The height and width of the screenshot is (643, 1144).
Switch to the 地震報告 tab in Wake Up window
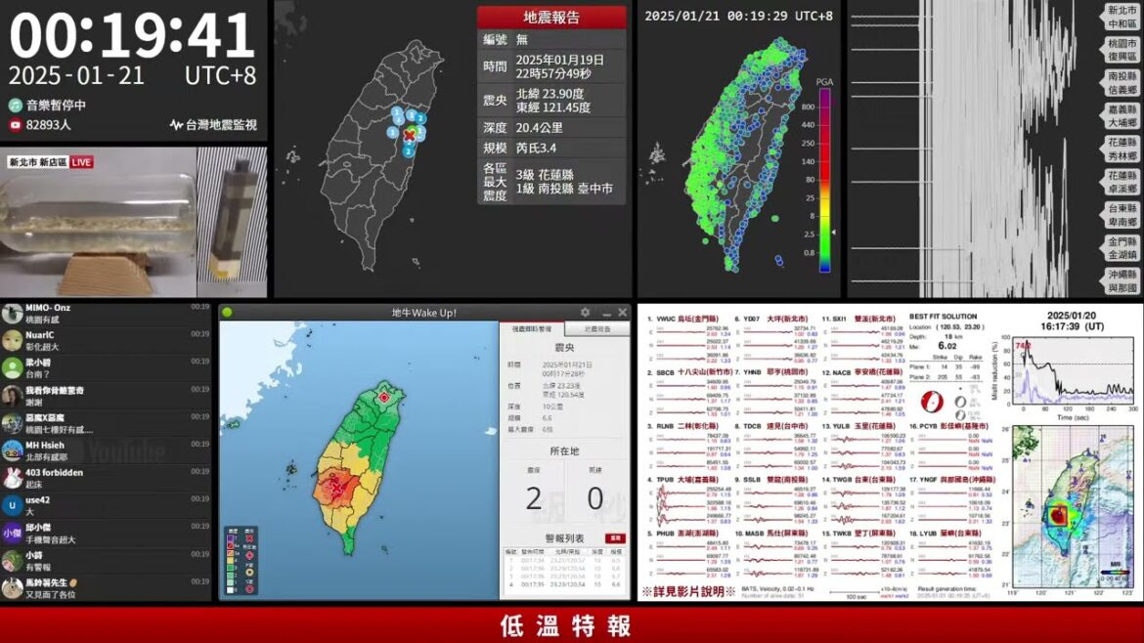[596, 329]
